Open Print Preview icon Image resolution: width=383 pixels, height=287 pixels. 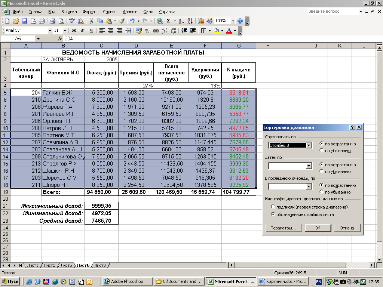click(61, 21)
